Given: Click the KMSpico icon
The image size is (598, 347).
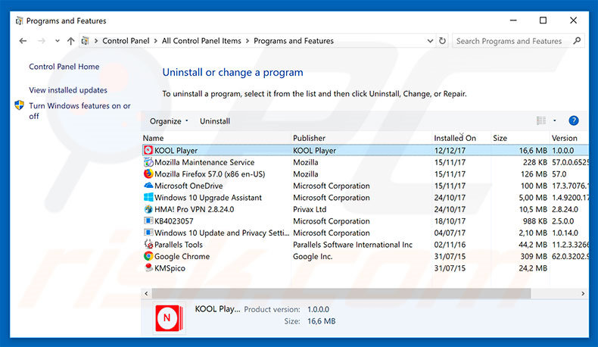Looking at the screenshot, I should click(148, 268).
